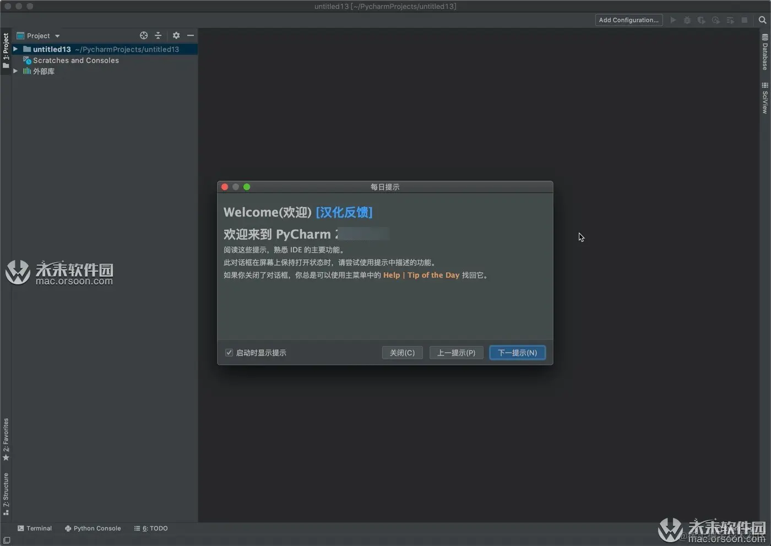771x546 pixels.
Task: Click the Run arrow icon in toolbar
Action: pos(673,20)
